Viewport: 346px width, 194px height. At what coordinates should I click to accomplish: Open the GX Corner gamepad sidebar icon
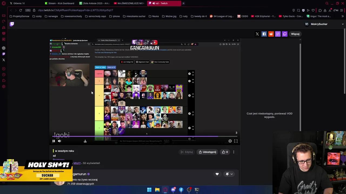4,15
